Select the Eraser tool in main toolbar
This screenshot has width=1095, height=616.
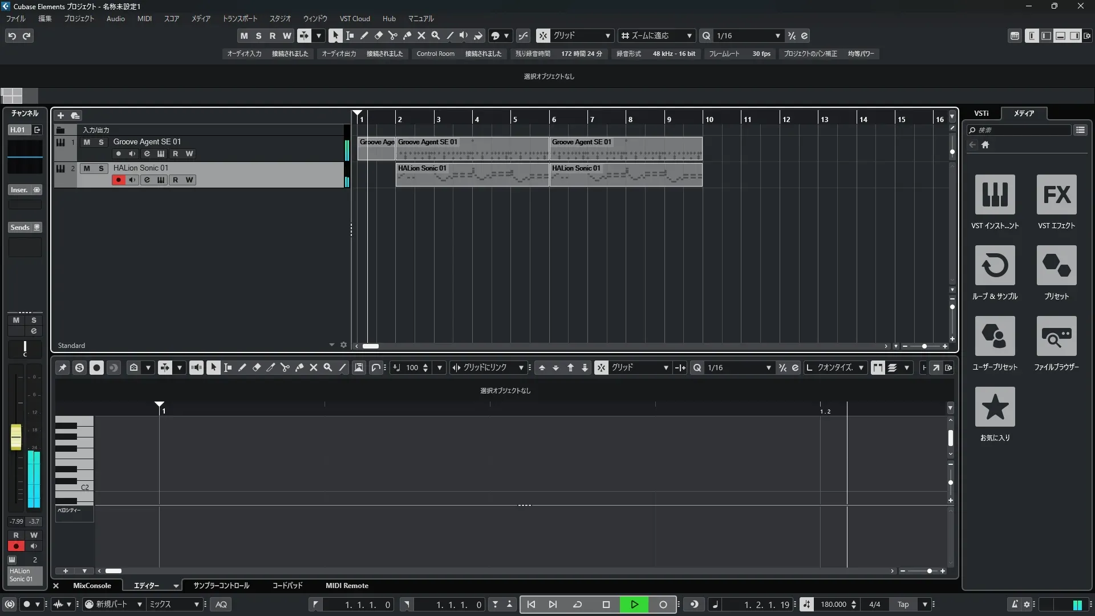(x=378, y=35)
